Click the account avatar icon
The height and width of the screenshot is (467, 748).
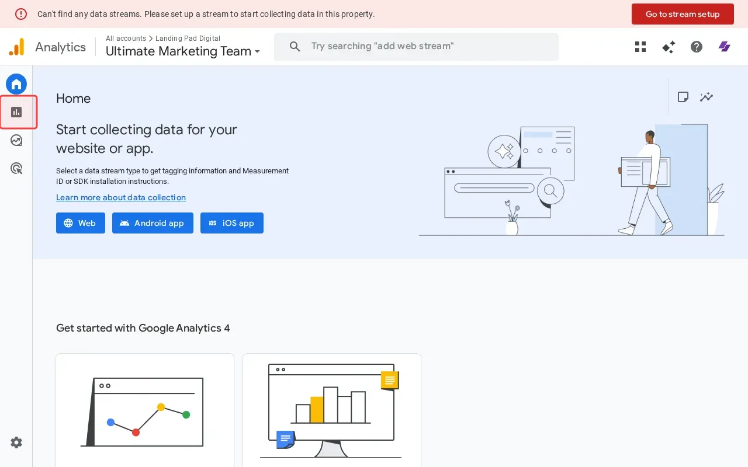[725, 47]
